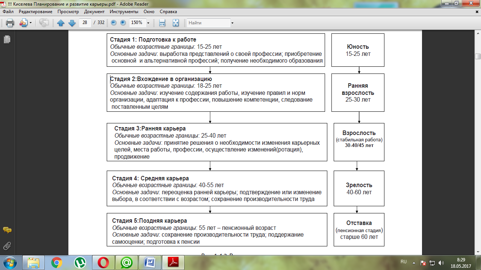Zoom out with the minus icon
This screenshot has width=481, height=270.
click(x=113, y=23)
